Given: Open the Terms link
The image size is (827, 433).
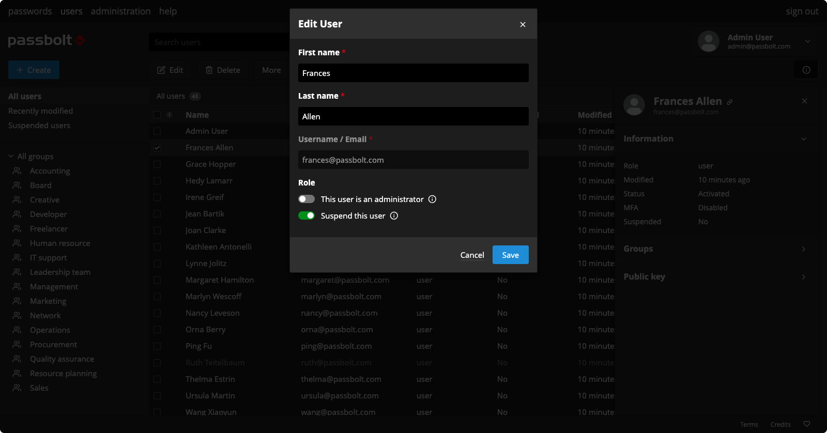Looking at the screenshot, I should coord(749,424).
